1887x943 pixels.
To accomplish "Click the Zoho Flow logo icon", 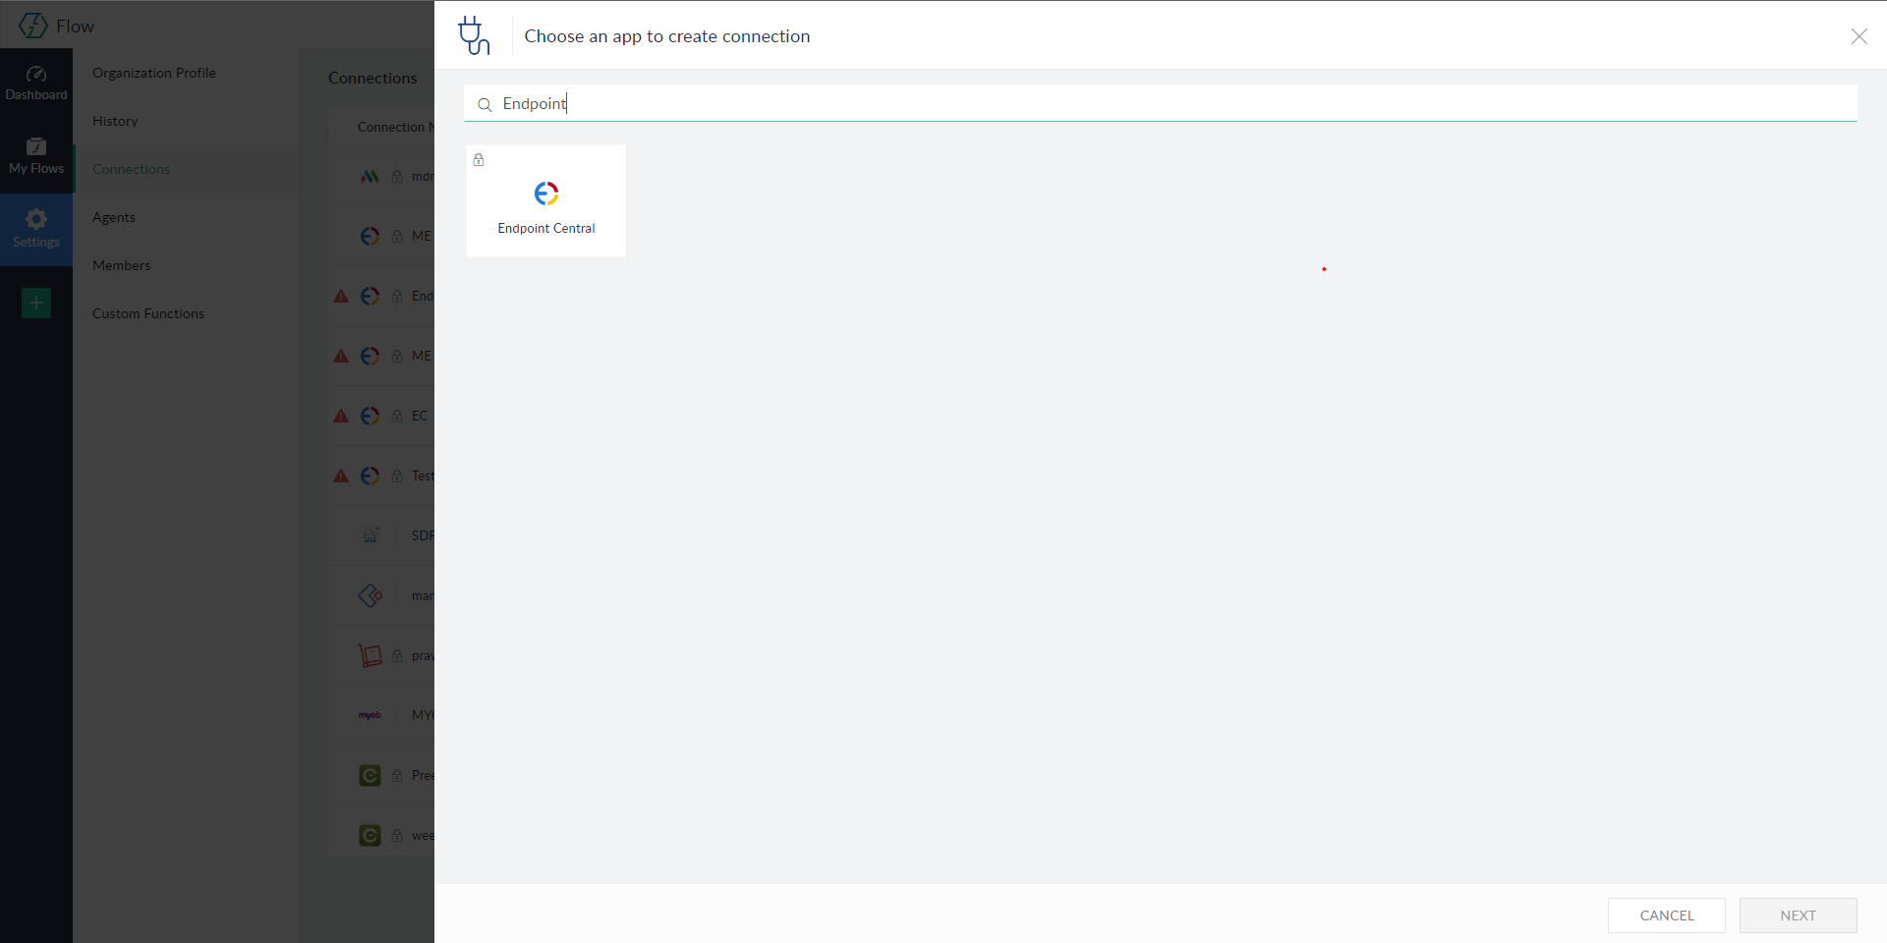I will click(x=33, y=26).
